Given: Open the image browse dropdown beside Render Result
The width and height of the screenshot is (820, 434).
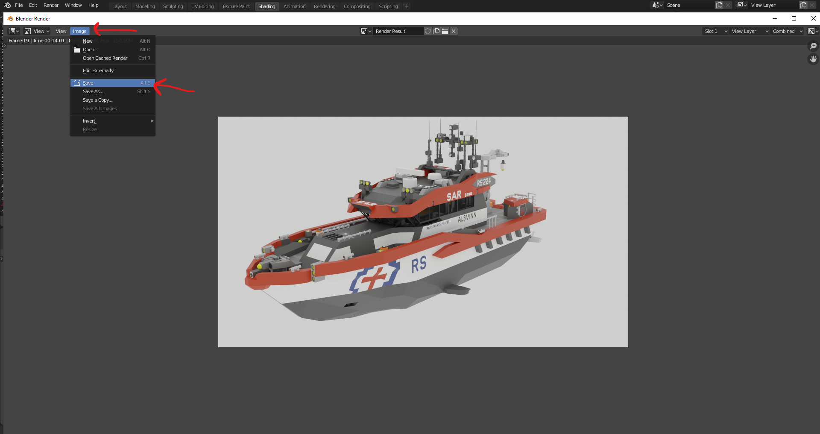Looking at the screenshot, I should 366,31.
